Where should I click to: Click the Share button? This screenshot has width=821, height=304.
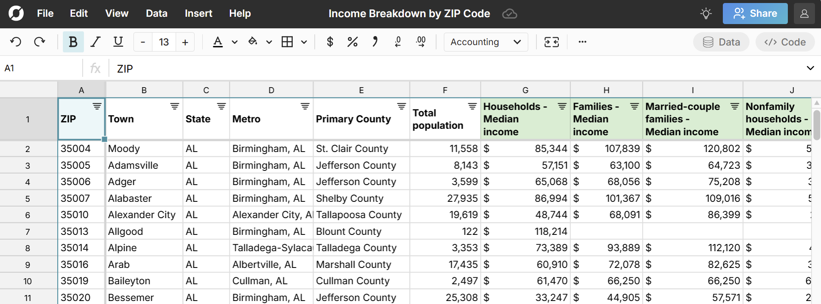pos(755,14)
